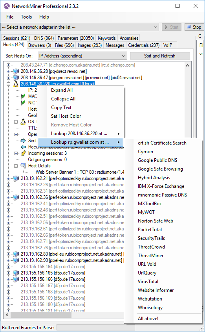Click the Sent packets right-arrow icon

point(23,141)
